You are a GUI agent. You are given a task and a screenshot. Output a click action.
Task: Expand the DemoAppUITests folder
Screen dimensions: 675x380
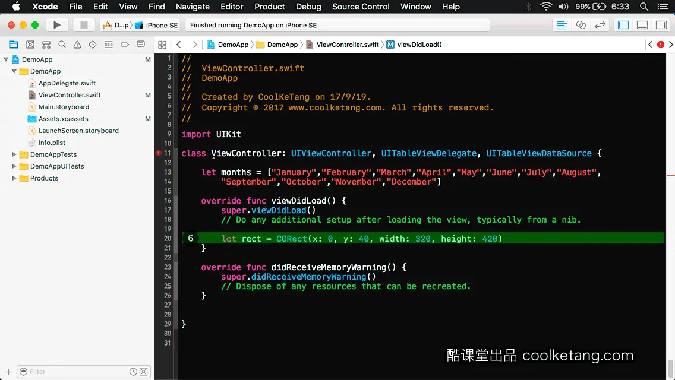point(14,166)
